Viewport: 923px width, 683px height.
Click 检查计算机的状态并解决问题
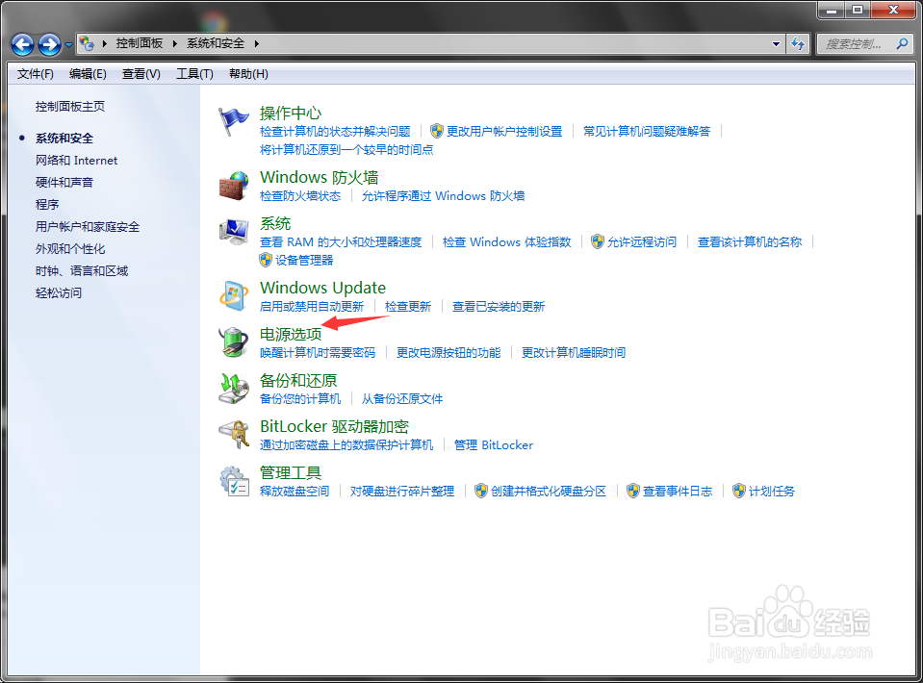(335, 131)
